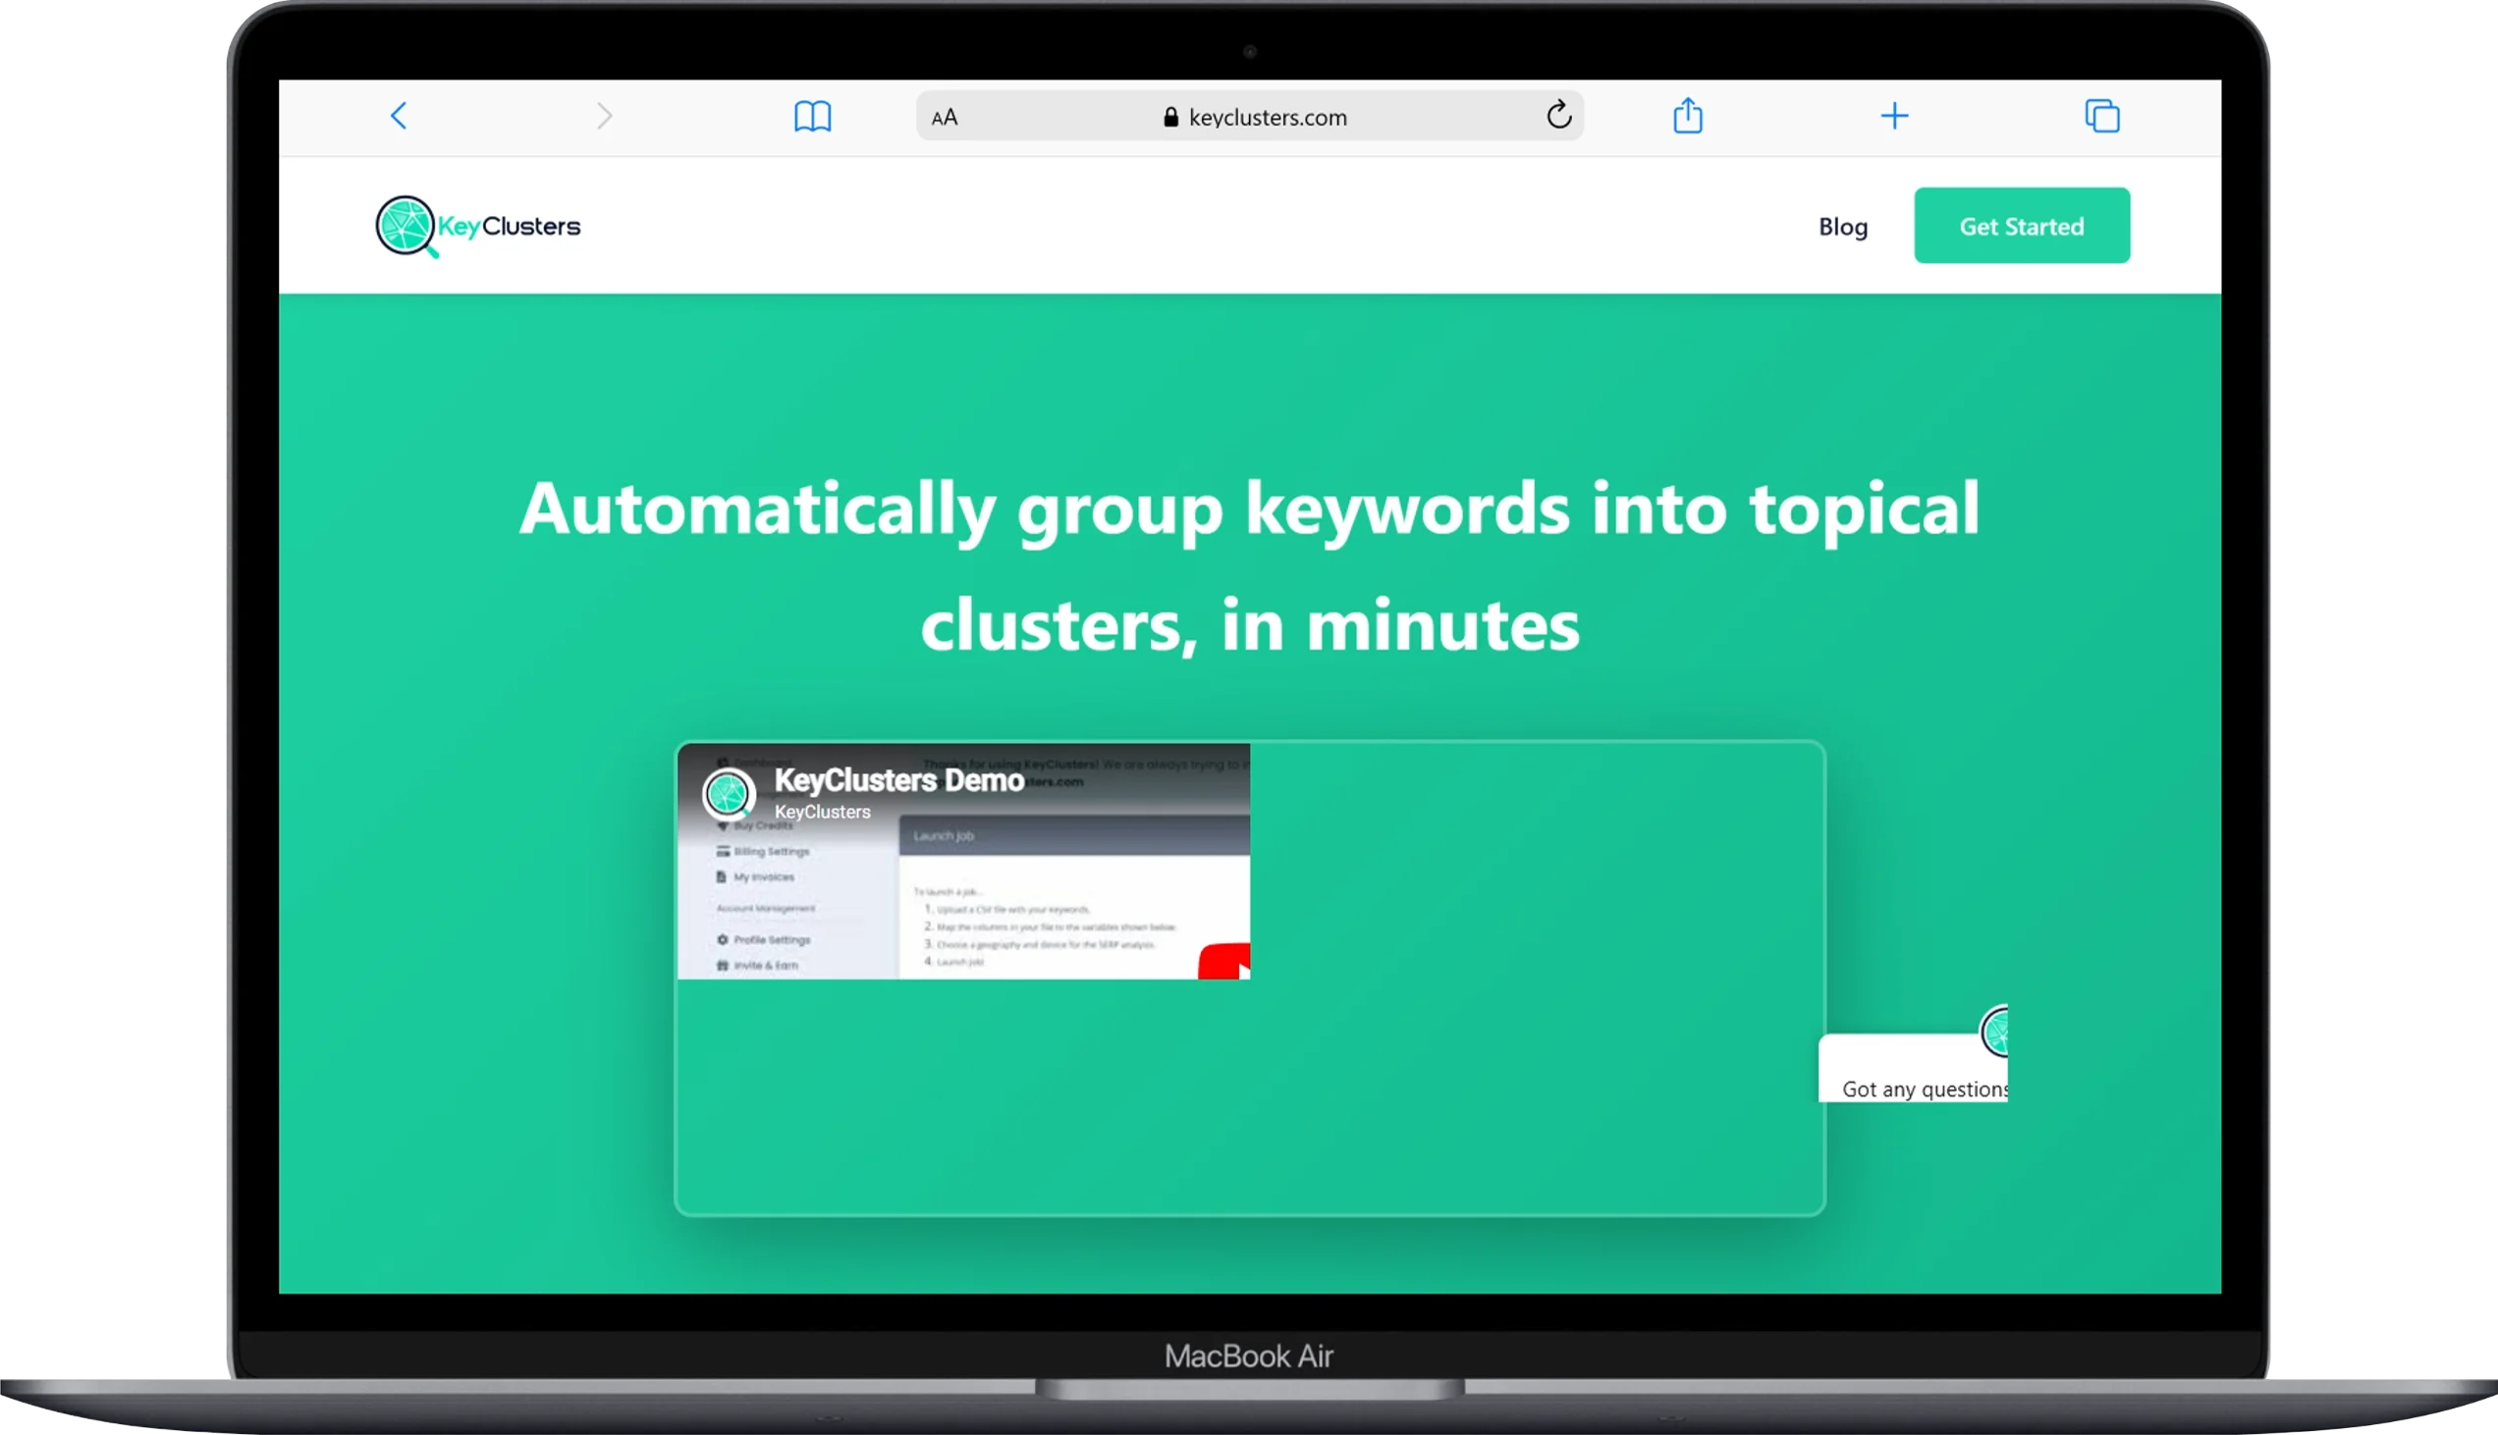
Task: Open the 'Got any questions' chat bubble
Action: [x=1913, y=1068]
